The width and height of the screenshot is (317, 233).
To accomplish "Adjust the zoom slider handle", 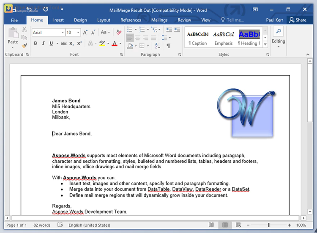I will 269,225.
